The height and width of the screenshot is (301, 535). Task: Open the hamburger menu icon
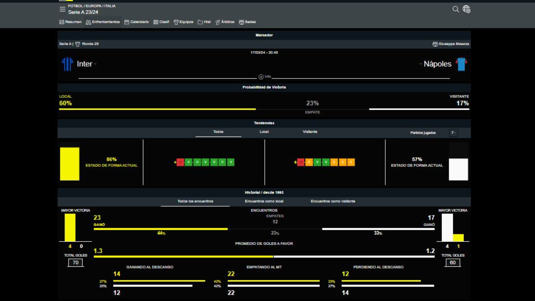pyautogui.click(x=62, y=9)
